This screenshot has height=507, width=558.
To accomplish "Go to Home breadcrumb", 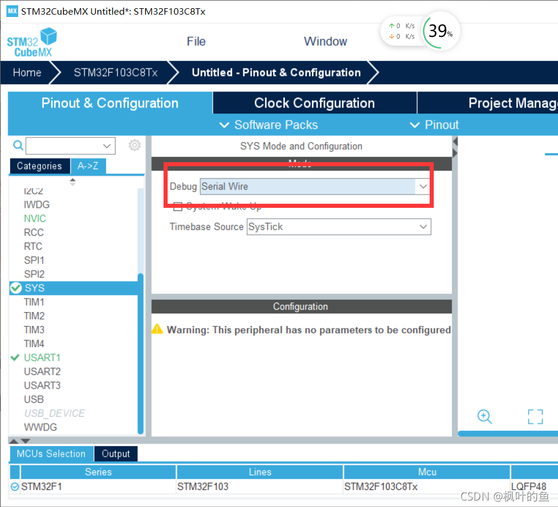I will click(27, 73).
